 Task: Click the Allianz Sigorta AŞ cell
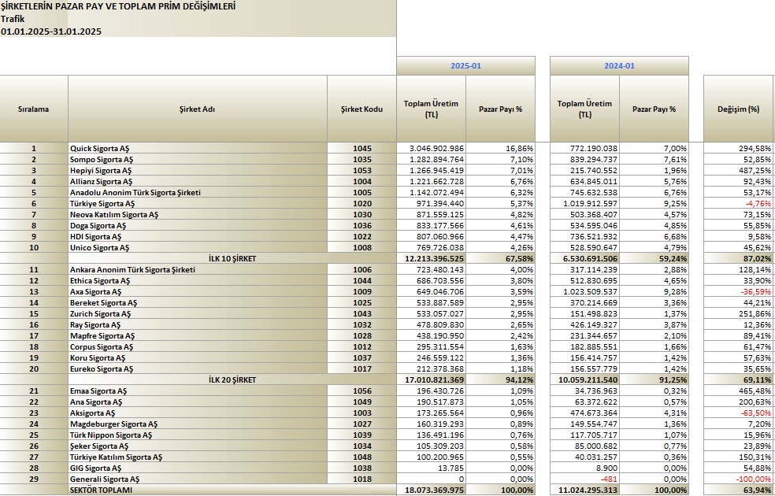pyautogui.click(x=198, y=181)
